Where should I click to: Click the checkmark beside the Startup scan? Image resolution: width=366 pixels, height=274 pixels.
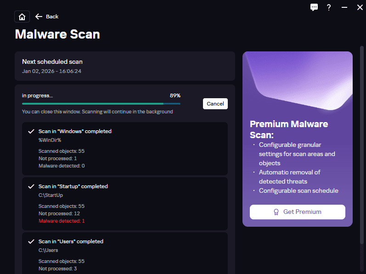31,186
